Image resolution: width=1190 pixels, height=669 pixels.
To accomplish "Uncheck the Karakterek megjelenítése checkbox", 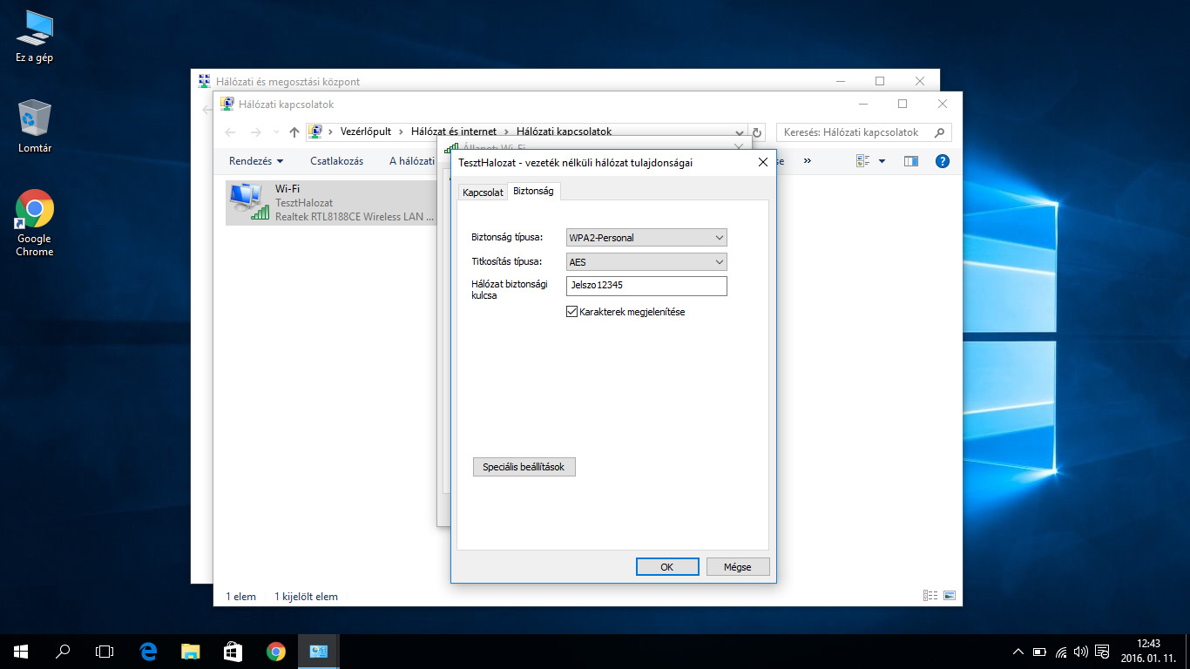I will click(572, 312).
